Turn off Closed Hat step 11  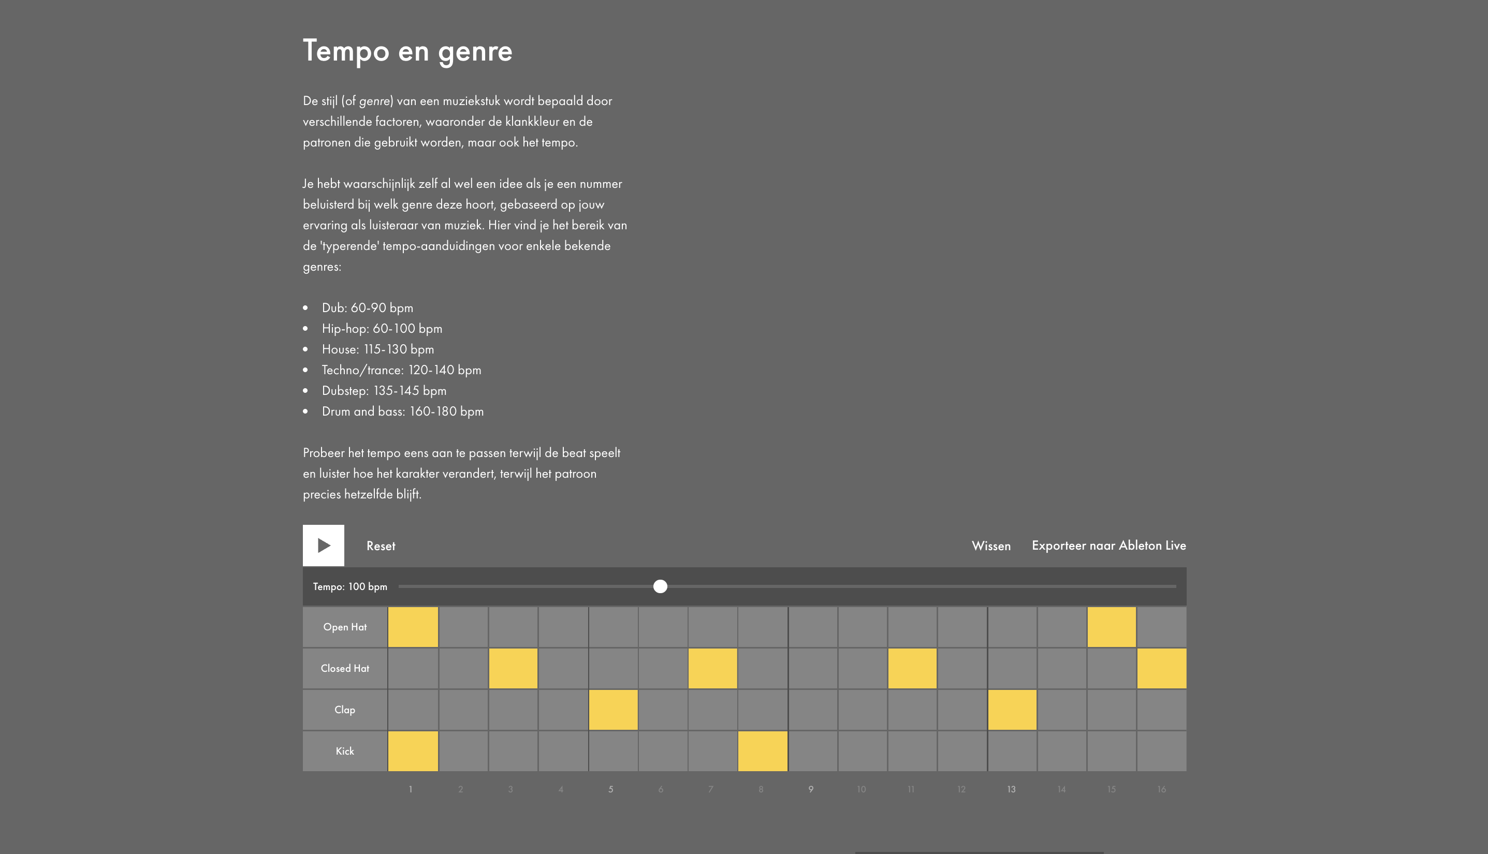pyautogui.click(x=912, y=668)
